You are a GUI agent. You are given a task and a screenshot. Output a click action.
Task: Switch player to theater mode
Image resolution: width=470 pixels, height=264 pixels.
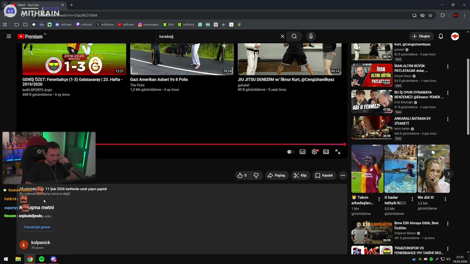[x=326, y=152]
